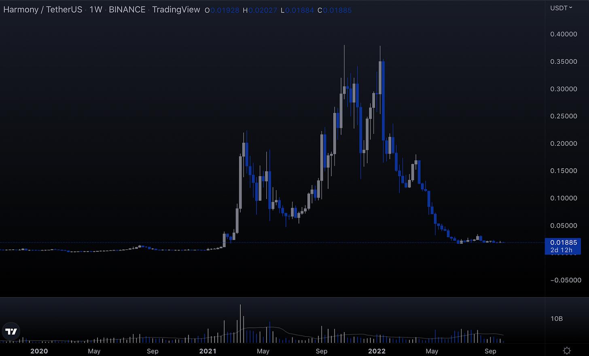This screenshot has height=356, width=589.
Task: Open chart settings gear icon
Action: click(567, 351)
